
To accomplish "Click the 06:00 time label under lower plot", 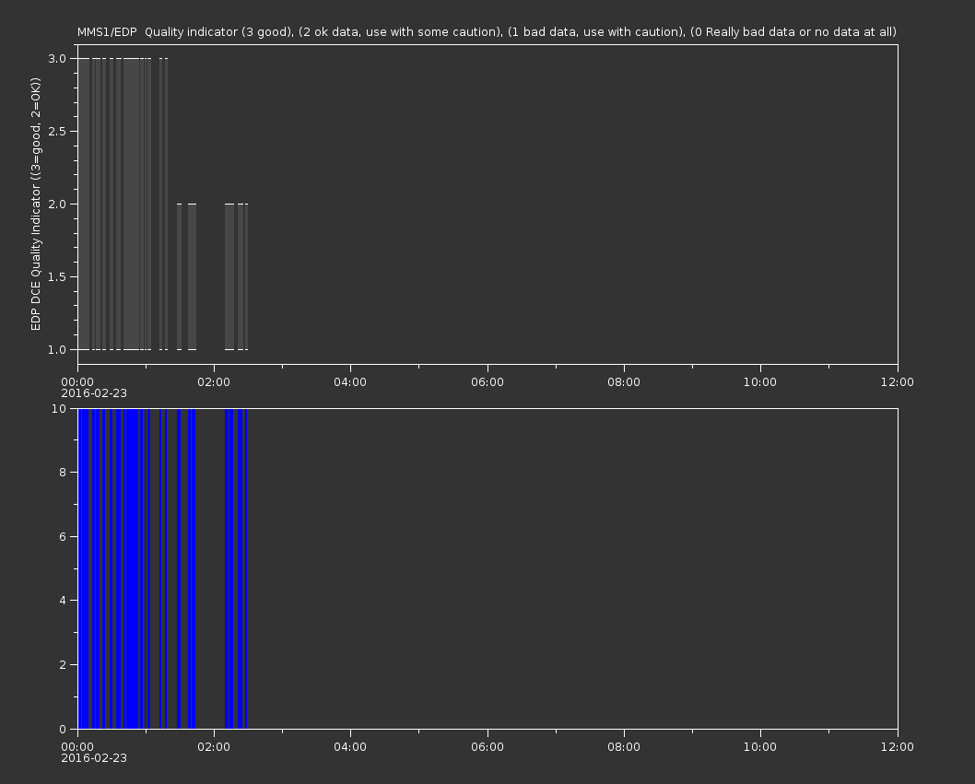I will 487,747.
